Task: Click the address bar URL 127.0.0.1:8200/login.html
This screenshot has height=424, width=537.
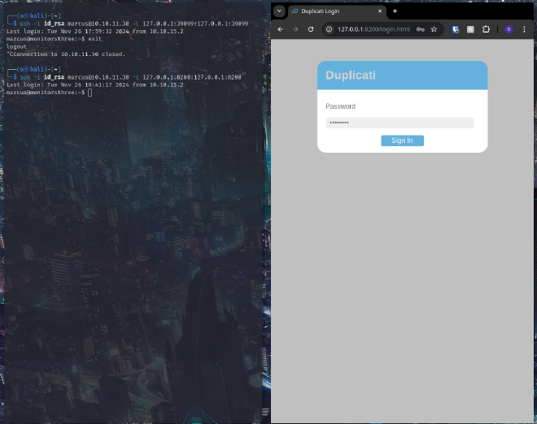Action: [373, 29]
